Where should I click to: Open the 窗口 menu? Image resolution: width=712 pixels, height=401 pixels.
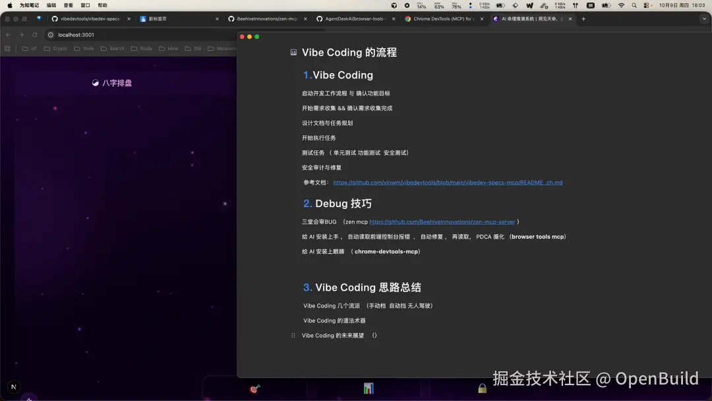[x=85, y=5]
